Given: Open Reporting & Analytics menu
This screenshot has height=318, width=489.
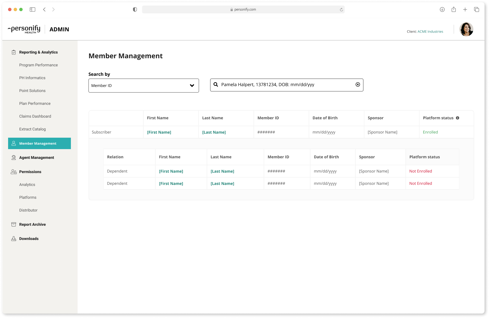Looking at the screenshot, I should [x=39, y=52].
